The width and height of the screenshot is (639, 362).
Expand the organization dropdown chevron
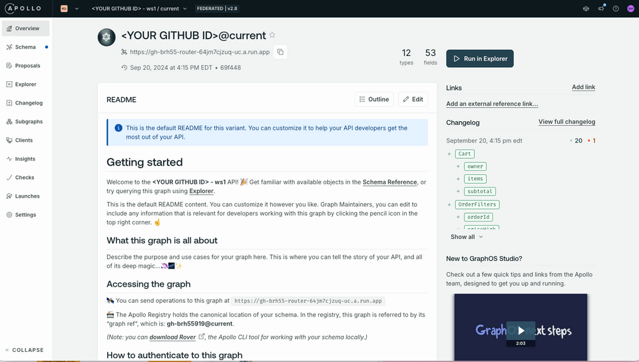point(77,9)
